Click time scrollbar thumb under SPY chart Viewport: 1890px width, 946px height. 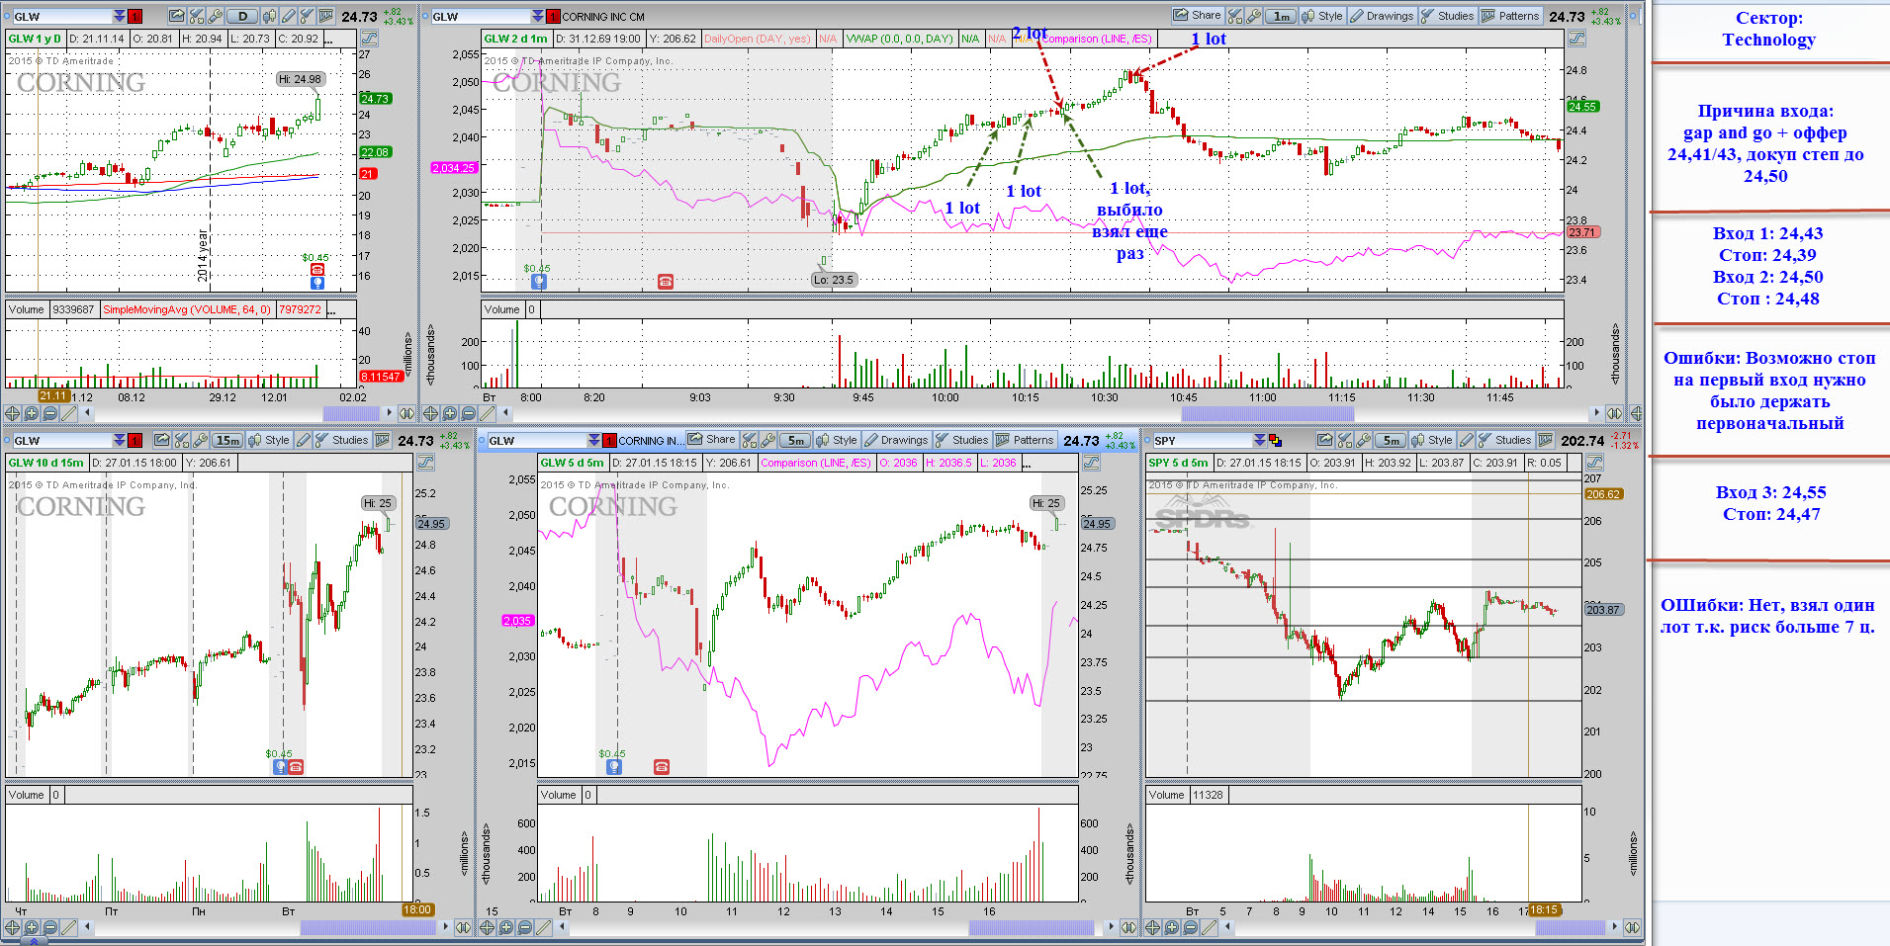click(x=1570, y=927)
